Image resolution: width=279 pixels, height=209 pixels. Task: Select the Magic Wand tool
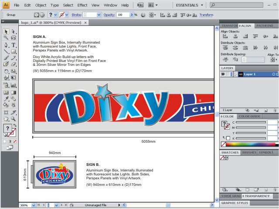coord(6,38)
